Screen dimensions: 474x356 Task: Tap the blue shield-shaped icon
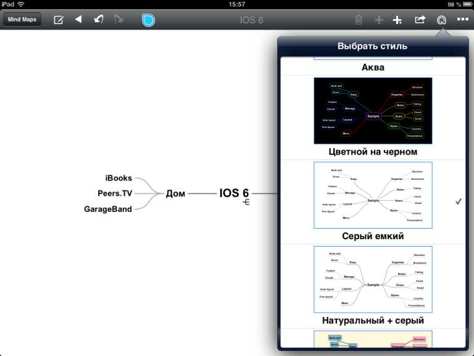pos(148,20)
